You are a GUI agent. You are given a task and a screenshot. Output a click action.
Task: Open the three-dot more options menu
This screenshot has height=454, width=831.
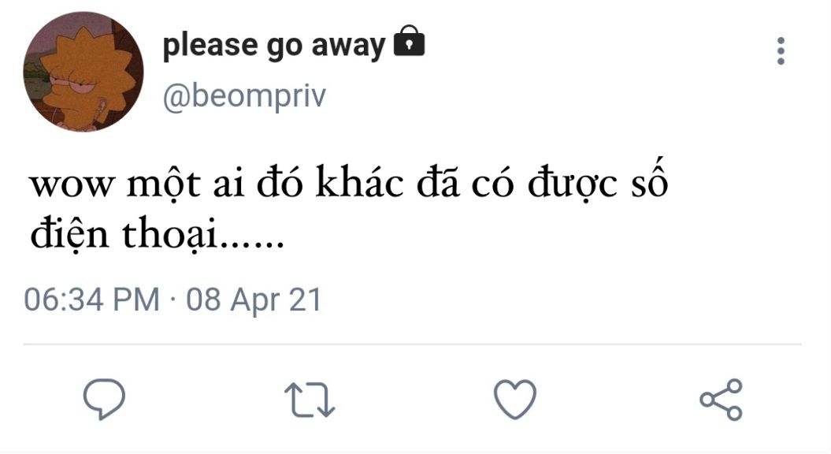click(x=781, y=51)
